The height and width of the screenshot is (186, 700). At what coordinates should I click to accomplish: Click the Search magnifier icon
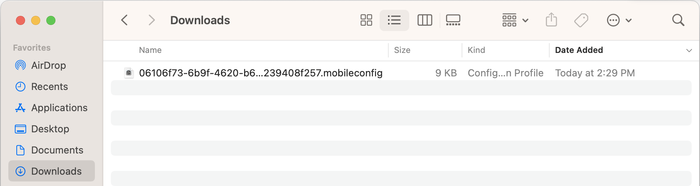click(x=678, y=20)
